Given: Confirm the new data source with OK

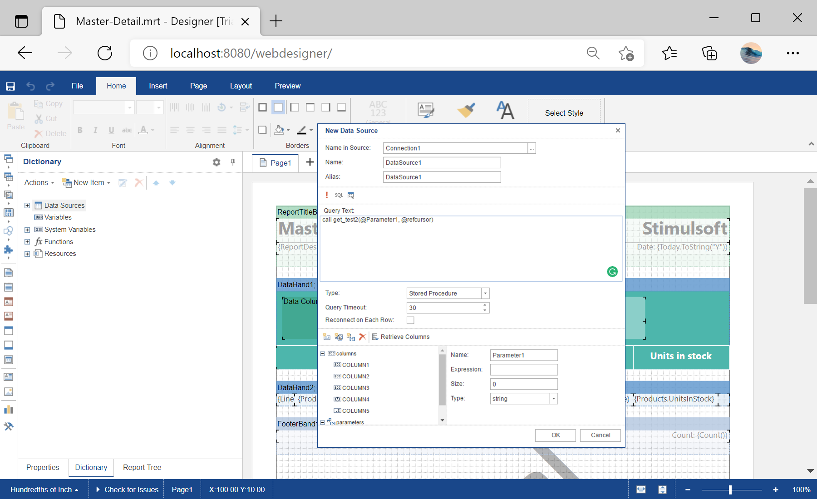Looking at the screenshot, I should (x=555, y=435).
